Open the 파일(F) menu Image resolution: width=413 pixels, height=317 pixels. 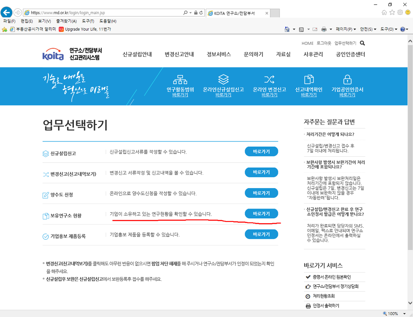coord(9,21)
